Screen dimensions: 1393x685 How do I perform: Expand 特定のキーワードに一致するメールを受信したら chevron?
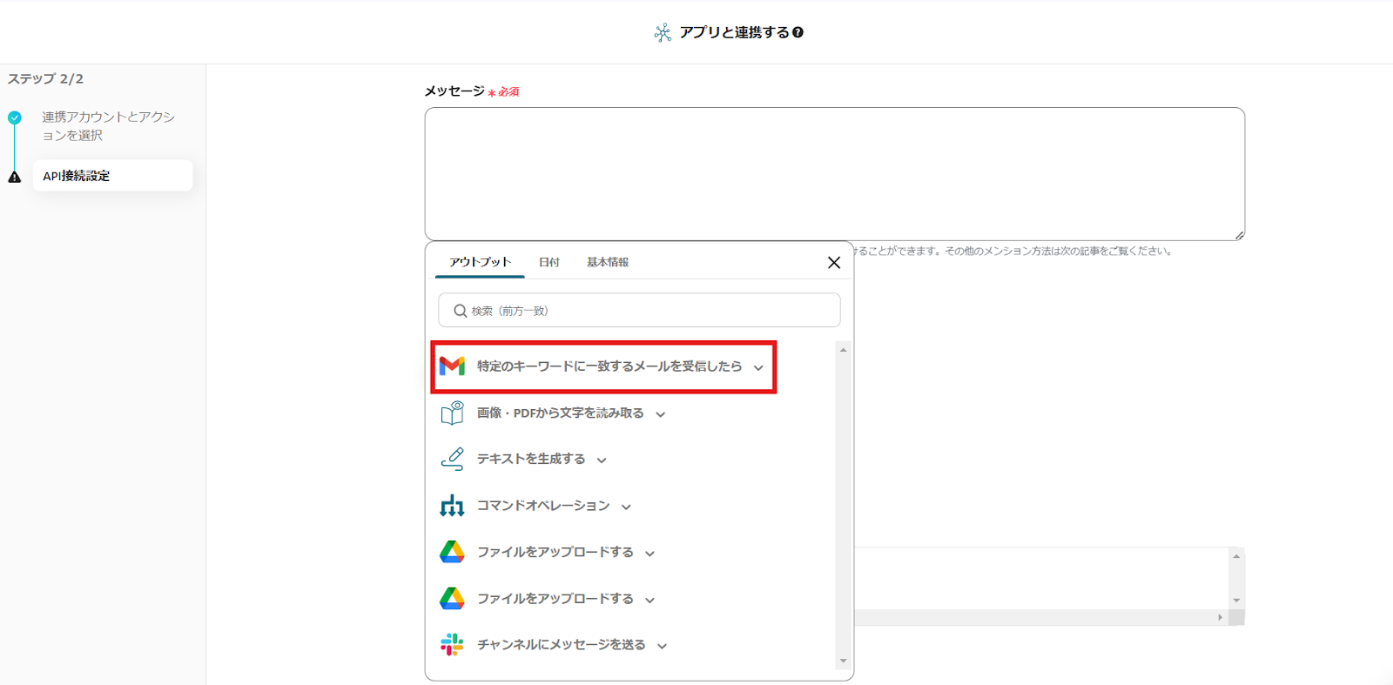pos(758,368)
